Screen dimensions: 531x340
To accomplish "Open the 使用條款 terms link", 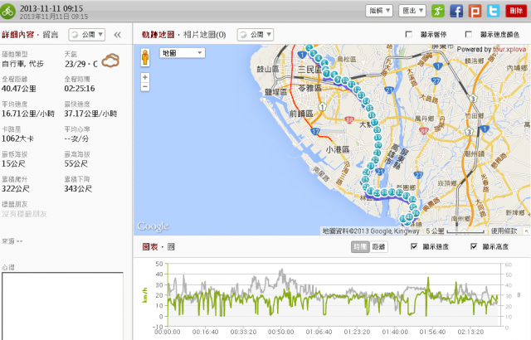I will point(504,231).
